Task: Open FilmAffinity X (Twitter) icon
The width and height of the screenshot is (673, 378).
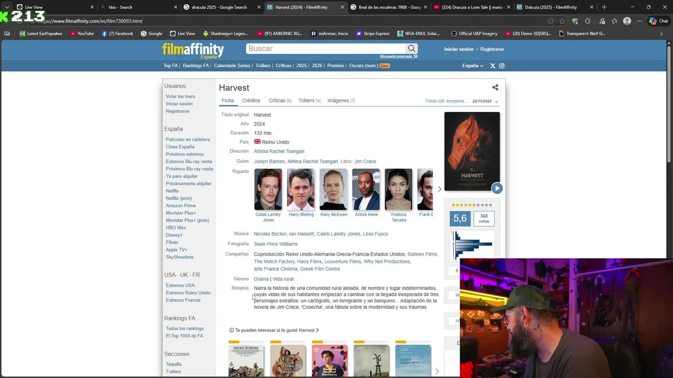Action: coord(493,66)
